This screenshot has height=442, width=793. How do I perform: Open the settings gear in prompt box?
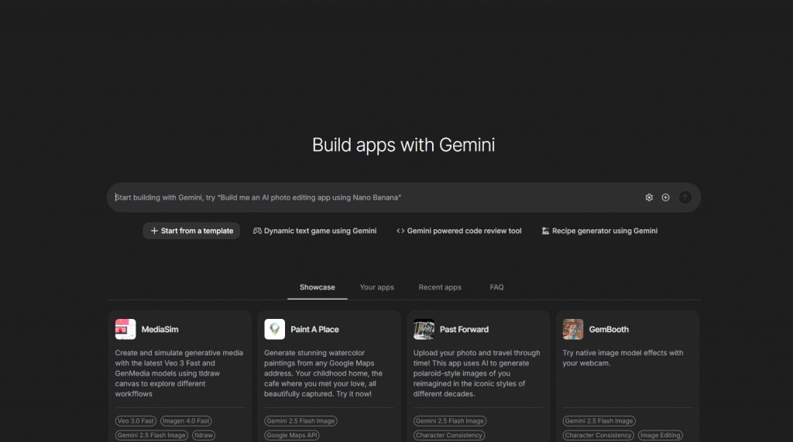[649, 197]
